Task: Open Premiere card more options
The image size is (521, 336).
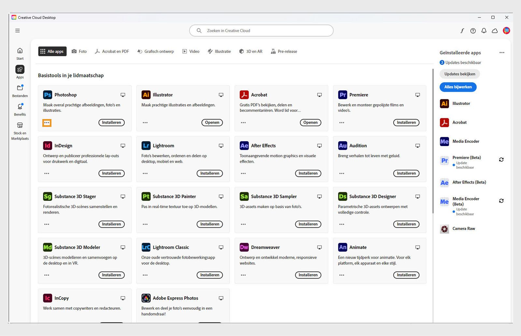Action: pyautogui.click(x=342, y=123)
